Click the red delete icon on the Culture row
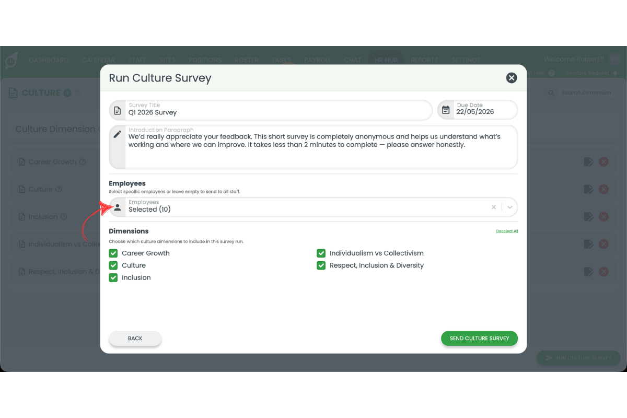 (x=603, y=189)
